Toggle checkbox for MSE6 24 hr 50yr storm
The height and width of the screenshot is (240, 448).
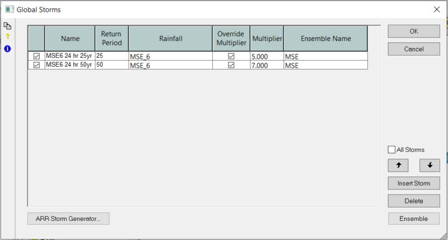36,65
